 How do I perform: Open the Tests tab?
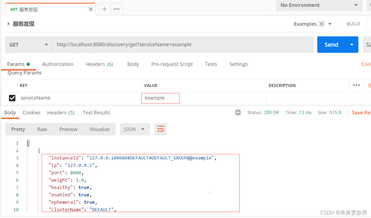[211, 64]
